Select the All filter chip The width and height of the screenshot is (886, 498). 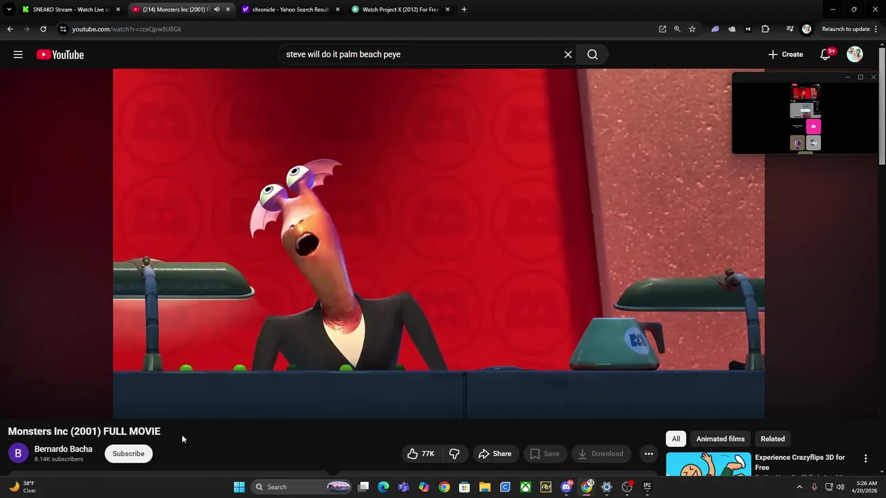(x=676, y=439)
